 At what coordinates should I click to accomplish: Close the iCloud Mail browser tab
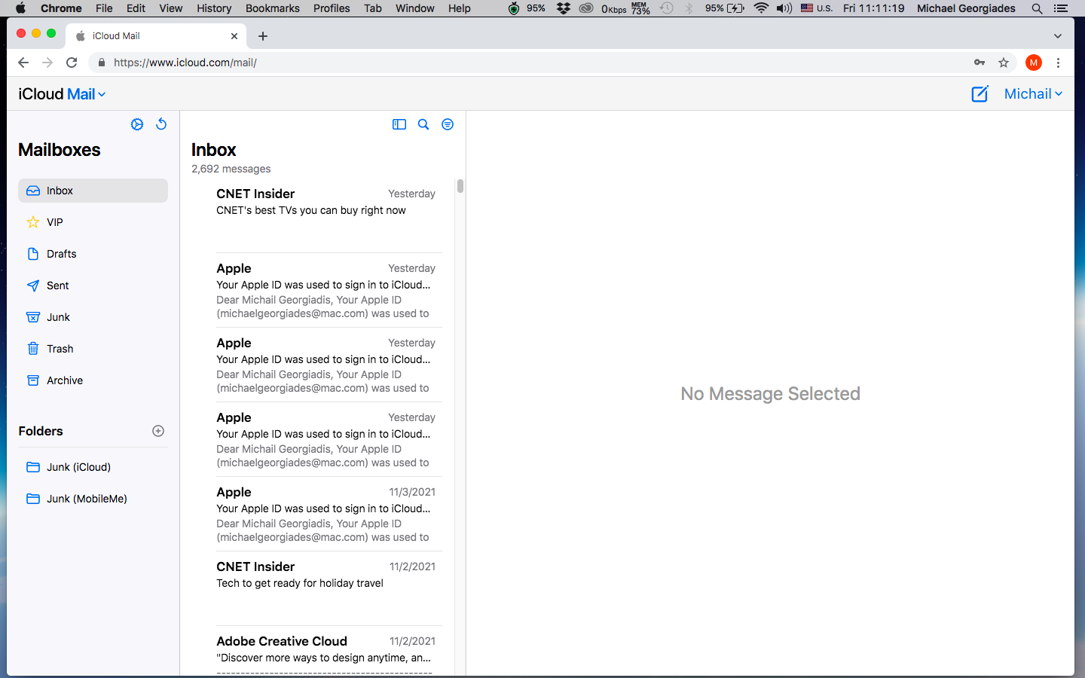[x=234, y=36]
